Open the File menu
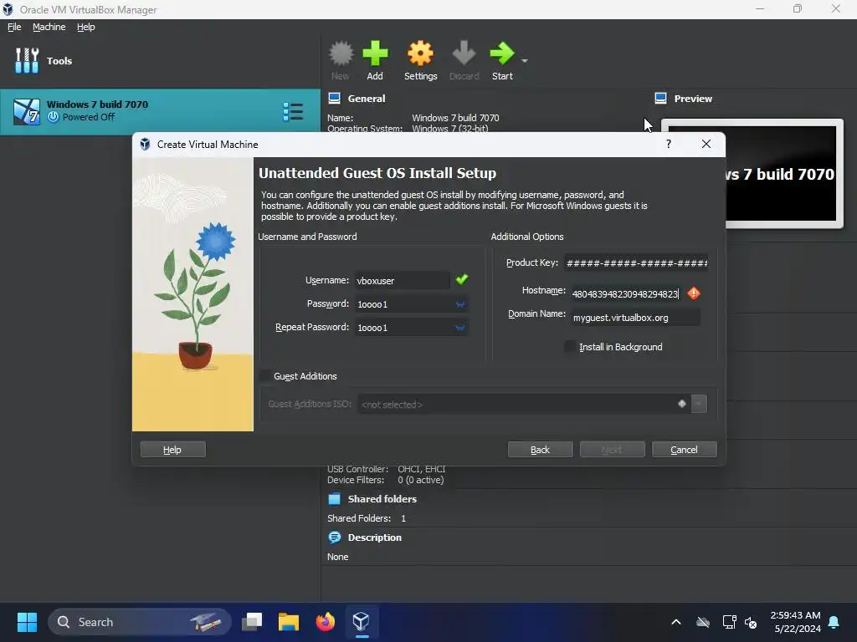This screenshot has width=857, height=642. click(x=14, y=27)
